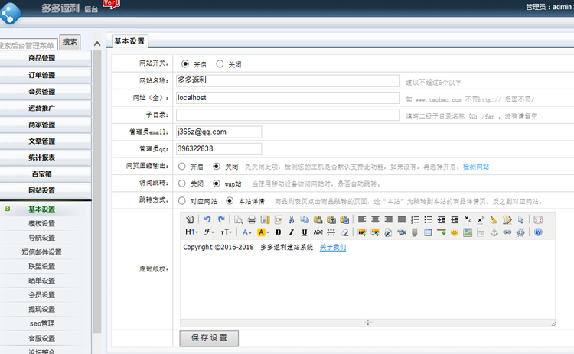This screenshot has height=354, width=574.
Task: Apply superscript formatting
Action: [x=481, y=219]
